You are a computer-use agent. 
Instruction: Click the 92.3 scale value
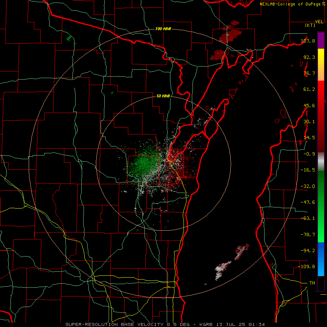coord(309,57)
